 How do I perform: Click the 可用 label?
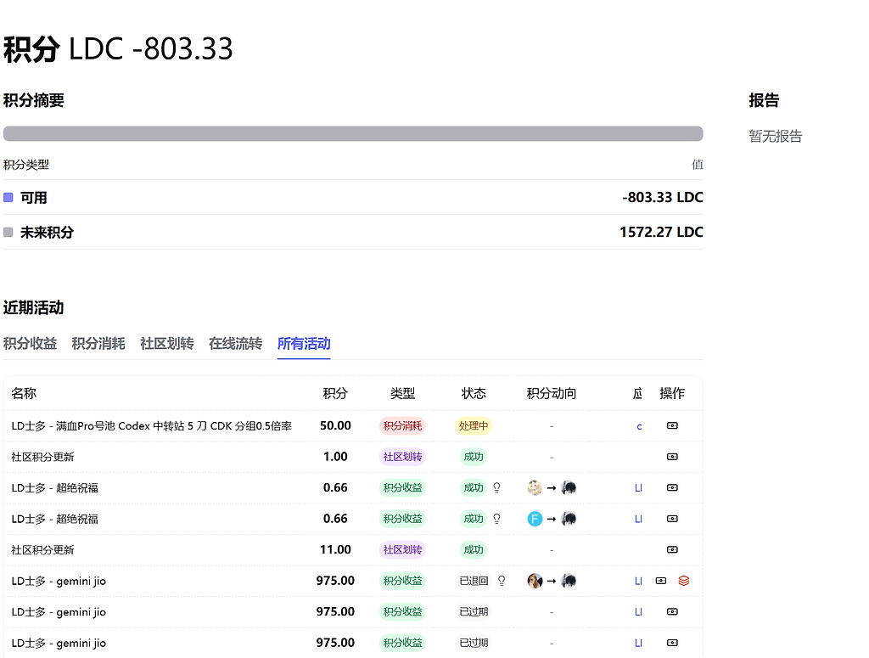click(33, 198)
